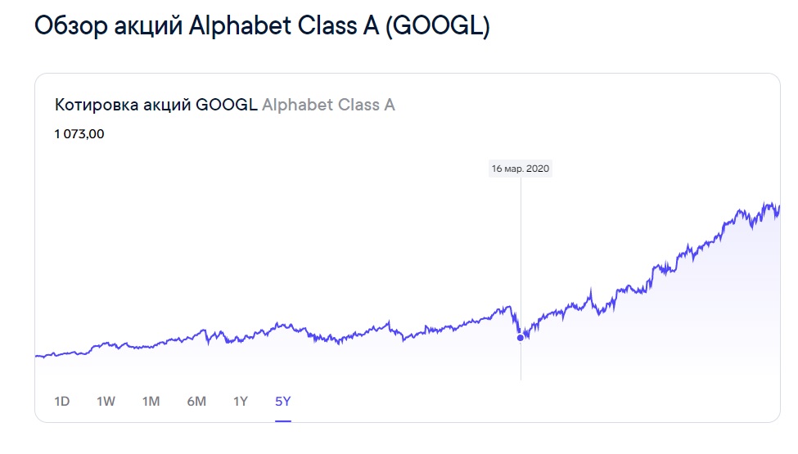Click the chart line's leftmost starting point

tap(37, 356)
